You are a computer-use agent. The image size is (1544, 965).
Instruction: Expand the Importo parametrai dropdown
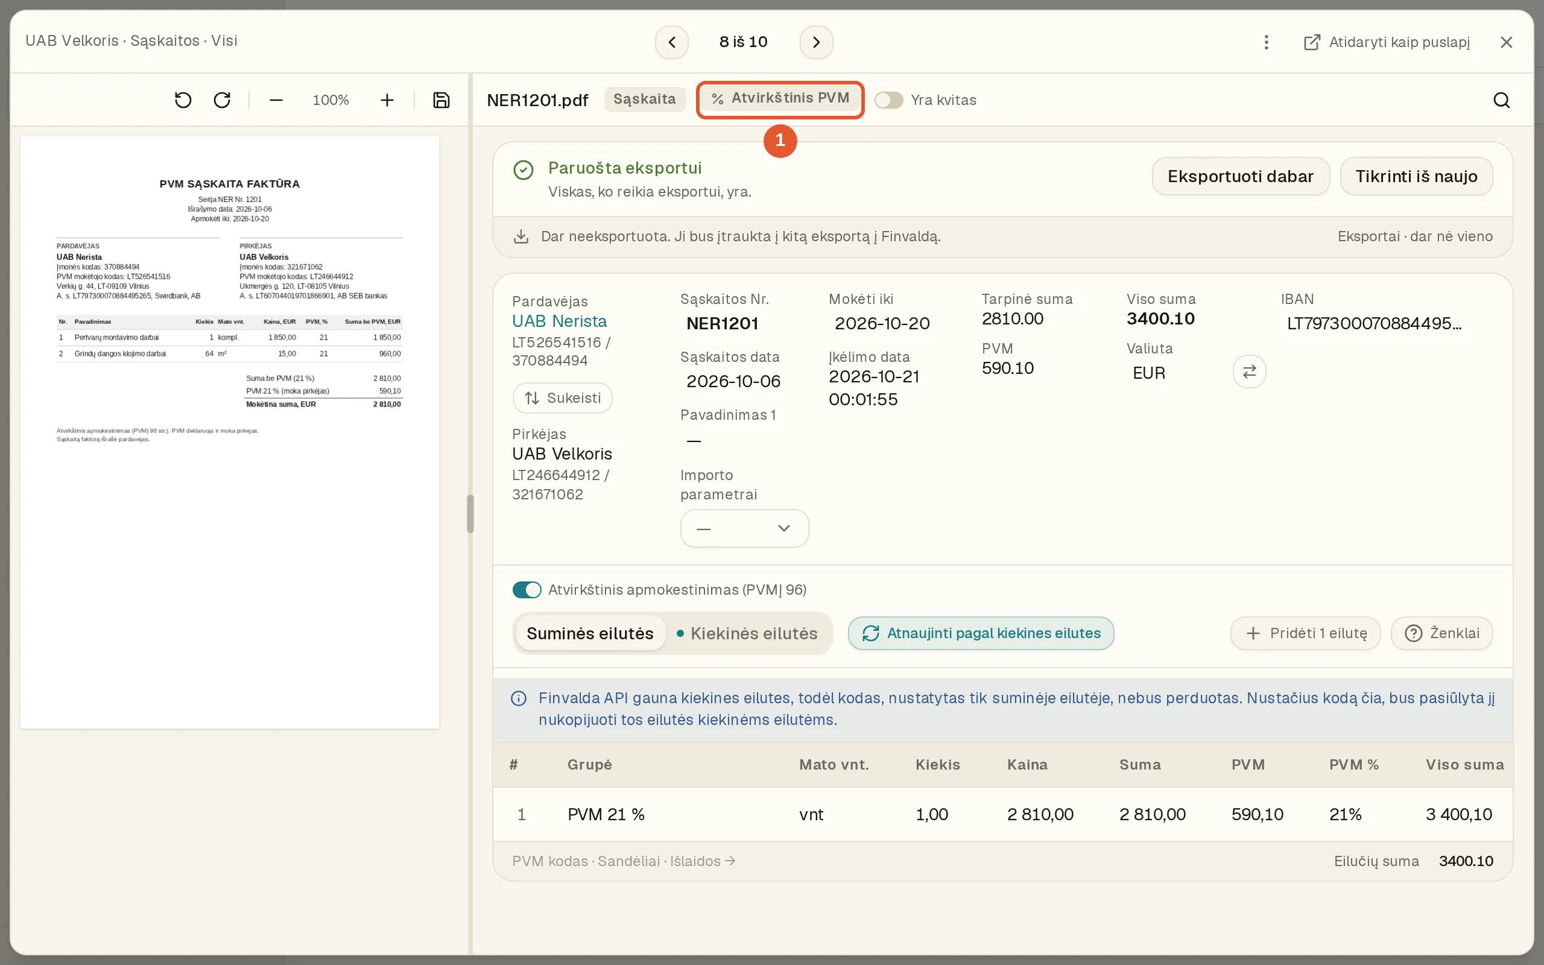tap(744, 528)
